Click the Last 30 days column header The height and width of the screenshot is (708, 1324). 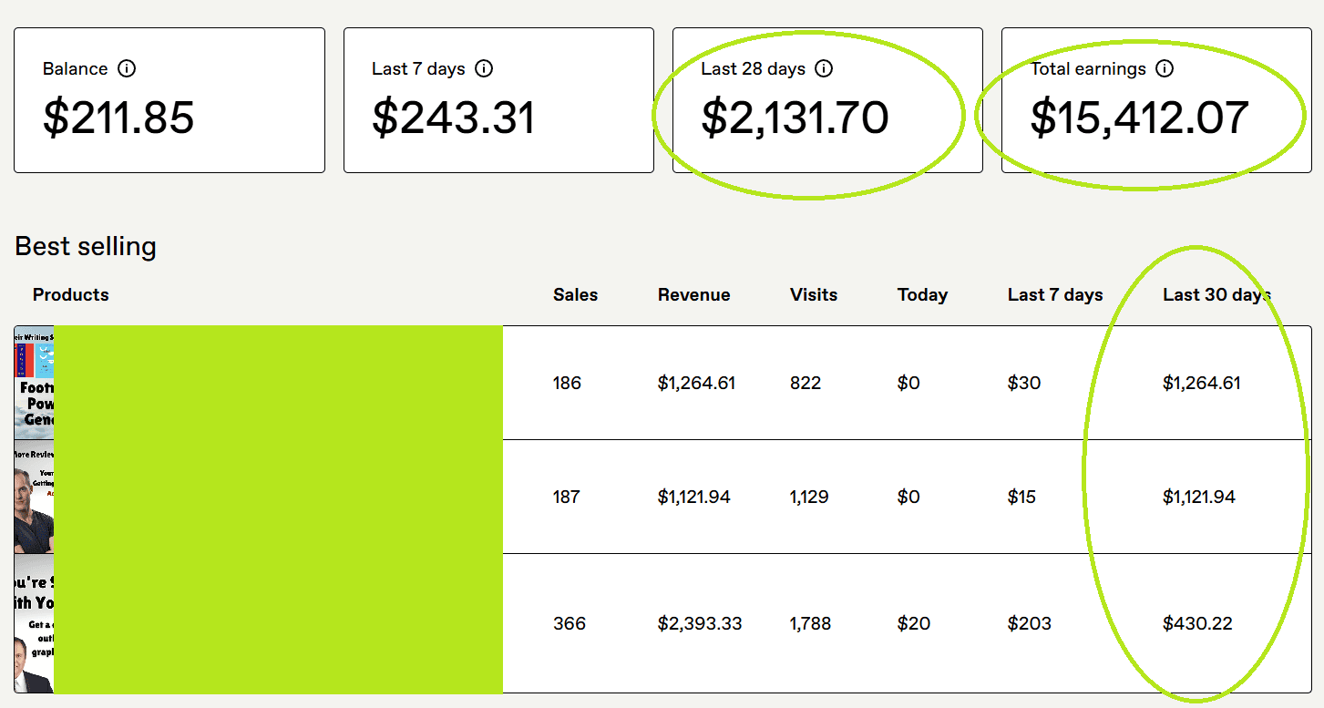pyautogui.click(x=1216, y=294)
